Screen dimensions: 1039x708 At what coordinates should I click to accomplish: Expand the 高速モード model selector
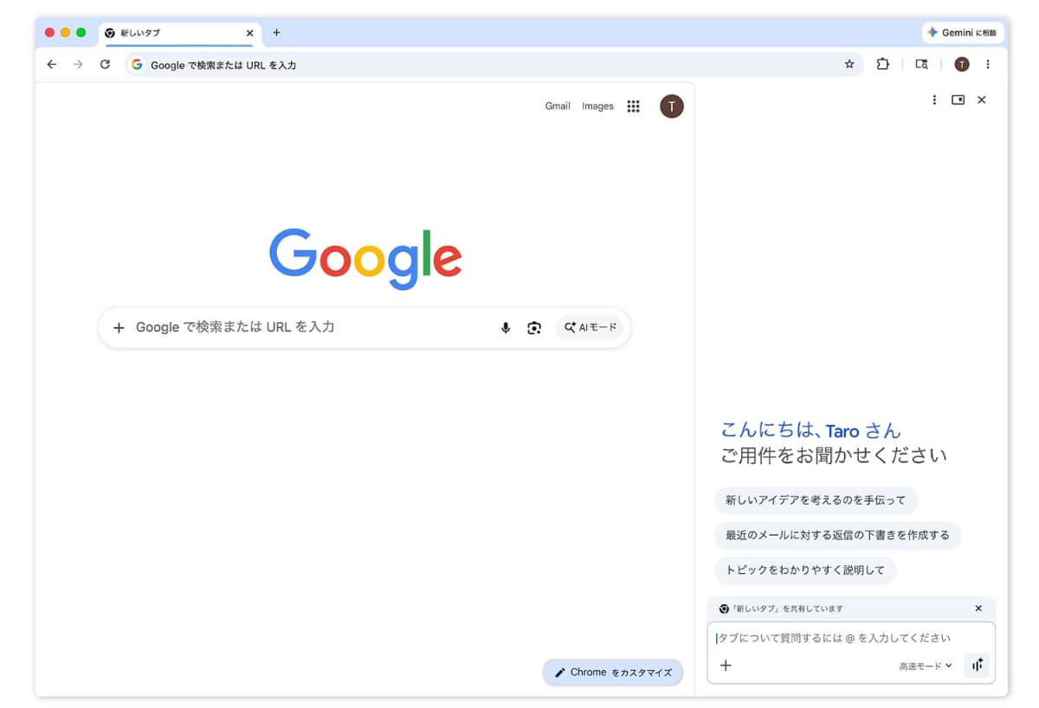coord(923,666)
